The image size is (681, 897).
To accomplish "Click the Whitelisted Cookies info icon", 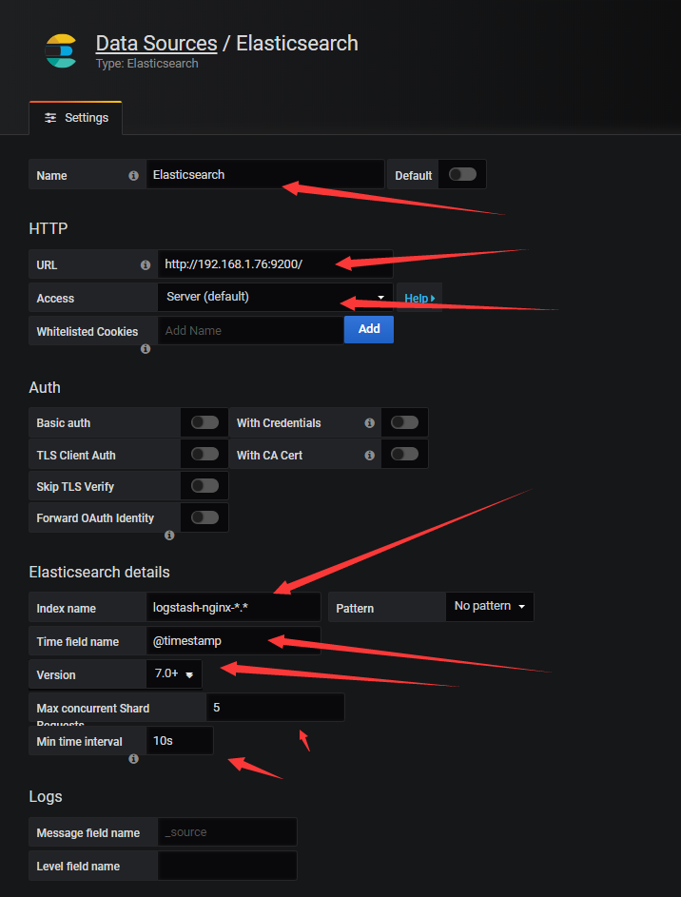I will tap(146, 348).
